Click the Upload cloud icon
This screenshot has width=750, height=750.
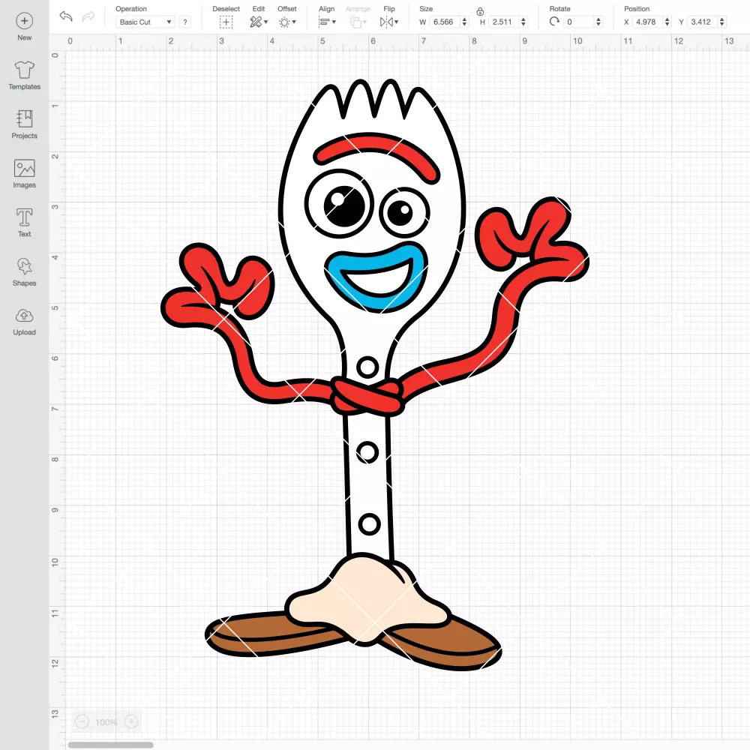pos(25,316)
